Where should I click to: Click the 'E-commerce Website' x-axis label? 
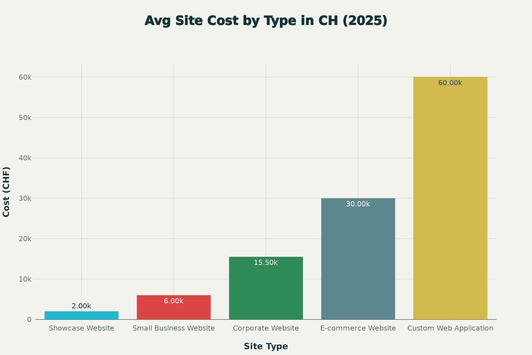(358, 328)
